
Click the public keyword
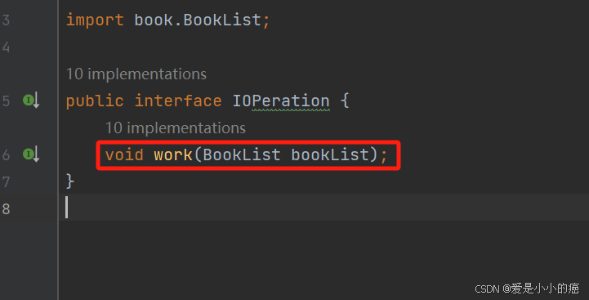coord(95,101)
